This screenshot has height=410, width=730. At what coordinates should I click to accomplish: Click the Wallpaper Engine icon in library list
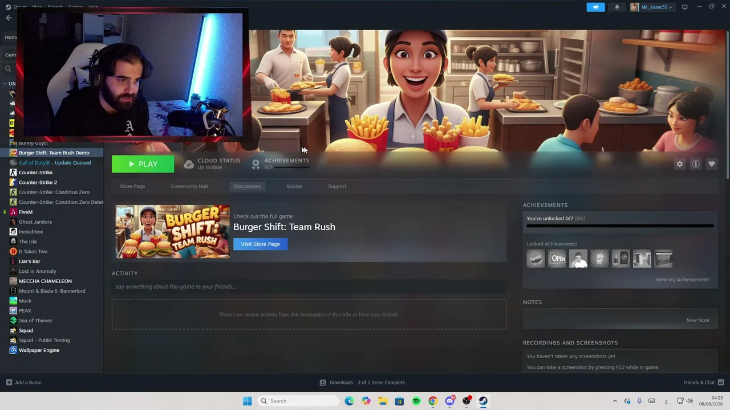13,350
